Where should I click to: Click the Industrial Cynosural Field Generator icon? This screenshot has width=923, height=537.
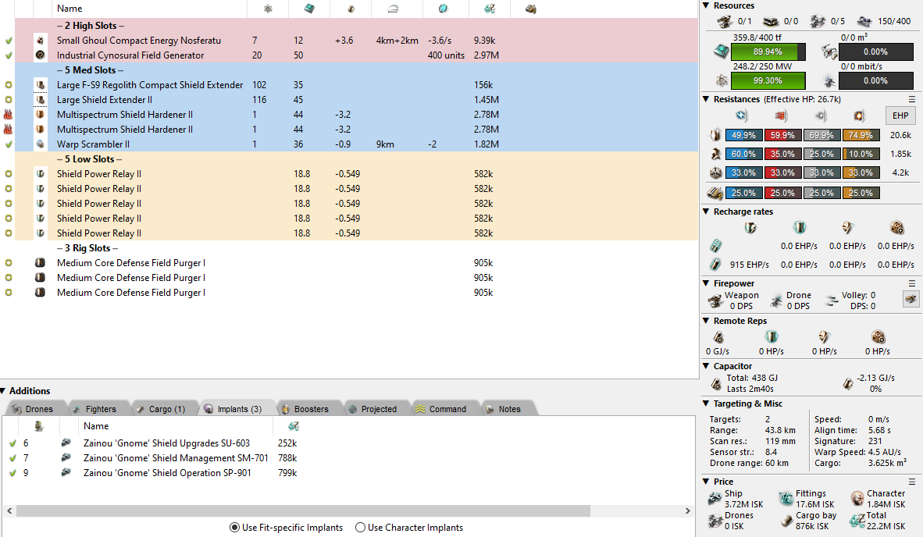point(40,55)
